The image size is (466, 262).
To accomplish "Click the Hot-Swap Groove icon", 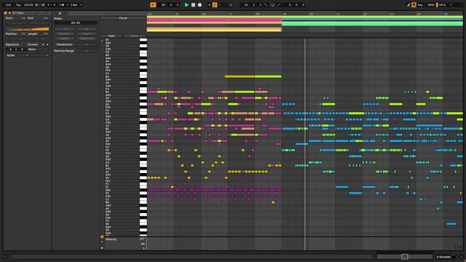I will 43,44.
